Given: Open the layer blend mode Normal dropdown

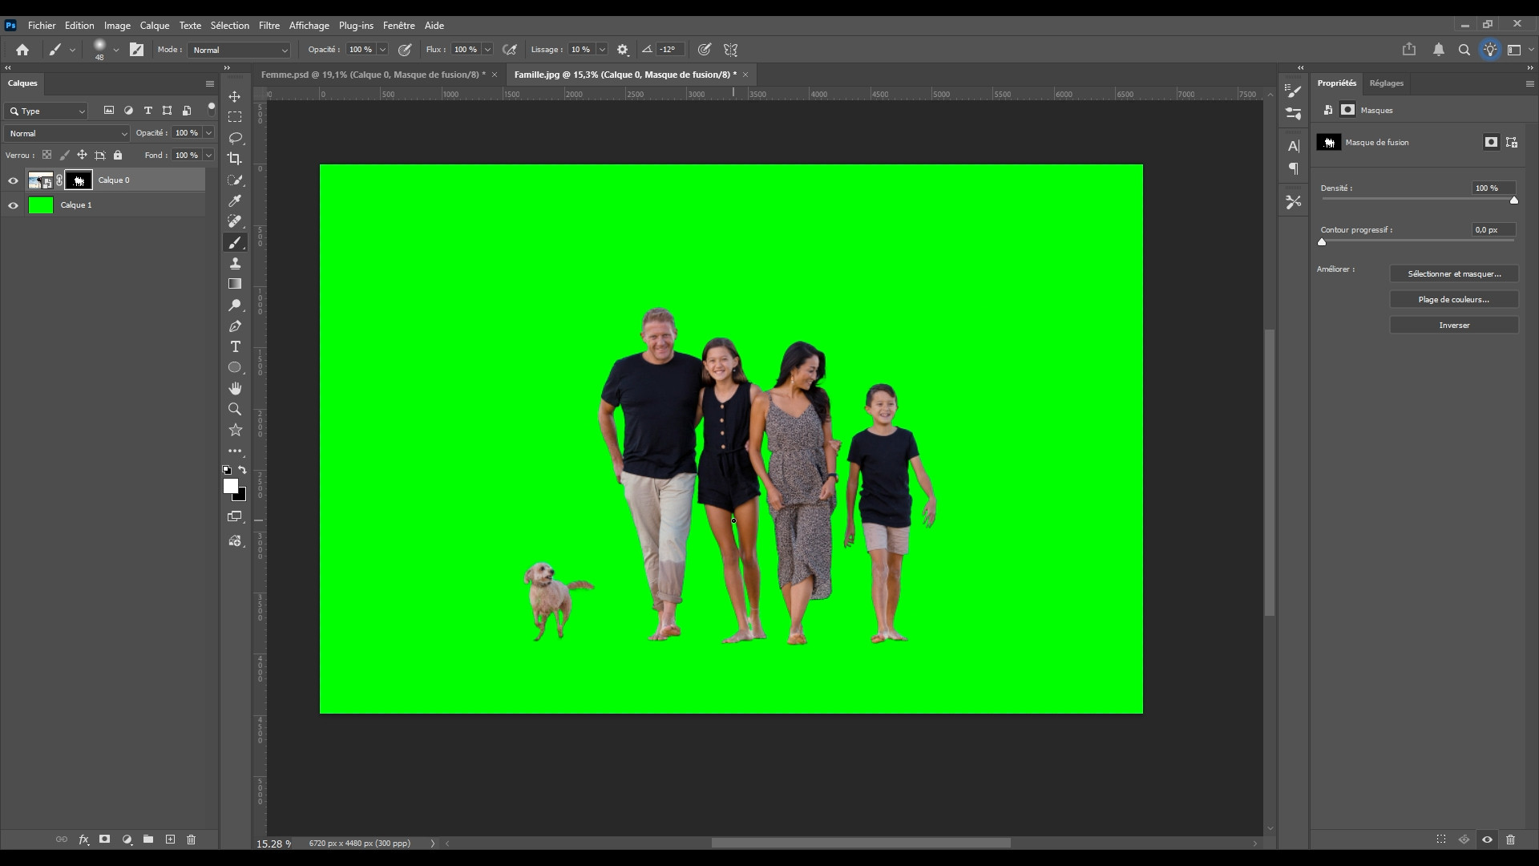Looking at the screenshot, I should (67, 134).
